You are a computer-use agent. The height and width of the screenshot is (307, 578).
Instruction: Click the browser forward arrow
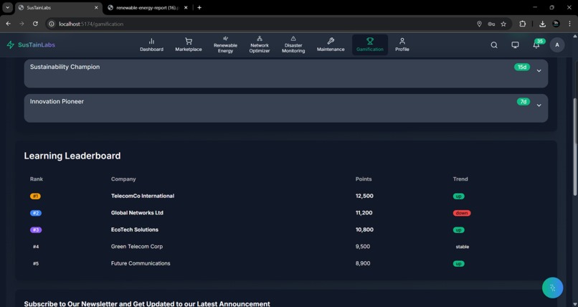[22, 24]
